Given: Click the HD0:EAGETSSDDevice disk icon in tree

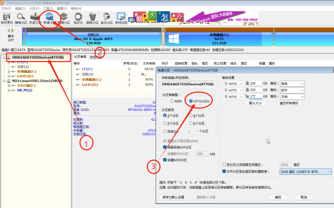Looking at the screenshot, I should (x=9, y=57).
